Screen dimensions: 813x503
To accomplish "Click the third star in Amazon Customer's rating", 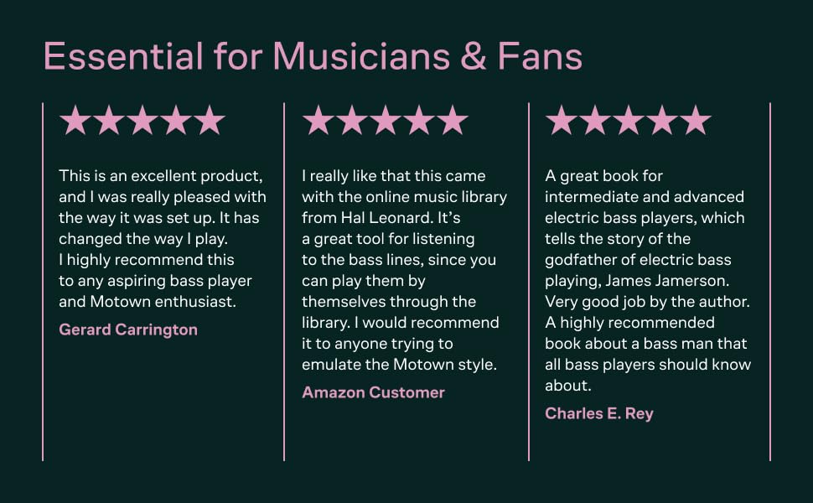I will 386,121.
